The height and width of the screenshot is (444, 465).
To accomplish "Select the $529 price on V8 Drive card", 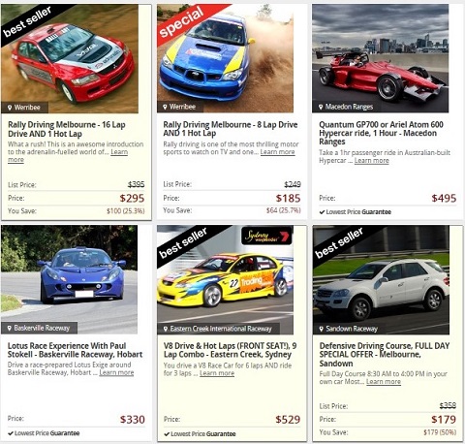I will coord(288,420).
